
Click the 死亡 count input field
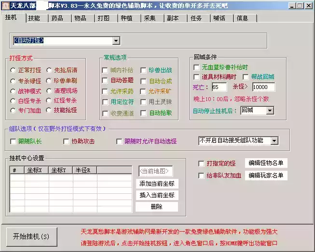219,87
